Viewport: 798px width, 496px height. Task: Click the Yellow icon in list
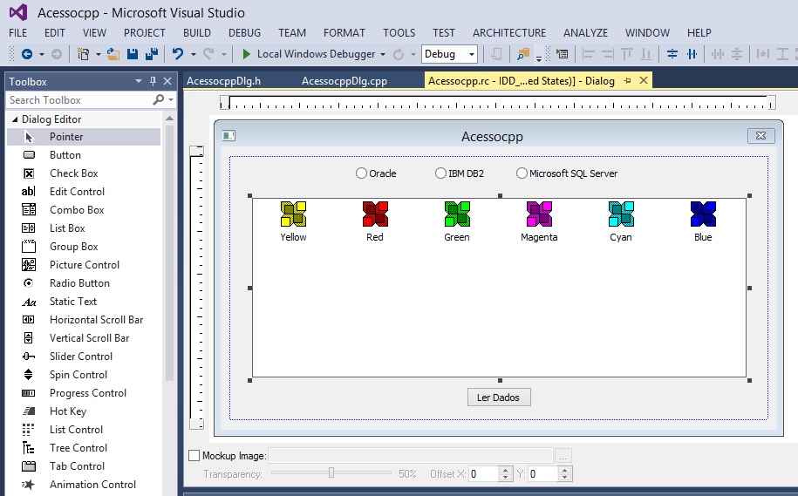(293, 214)
